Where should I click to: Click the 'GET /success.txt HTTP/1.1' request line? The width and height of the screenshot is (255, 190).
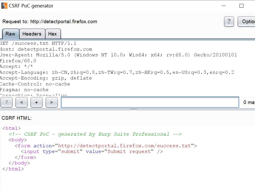(x=38, y=43)
